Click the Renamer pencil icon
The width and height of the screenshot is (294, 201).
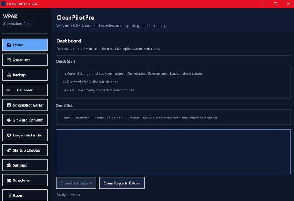8,90
